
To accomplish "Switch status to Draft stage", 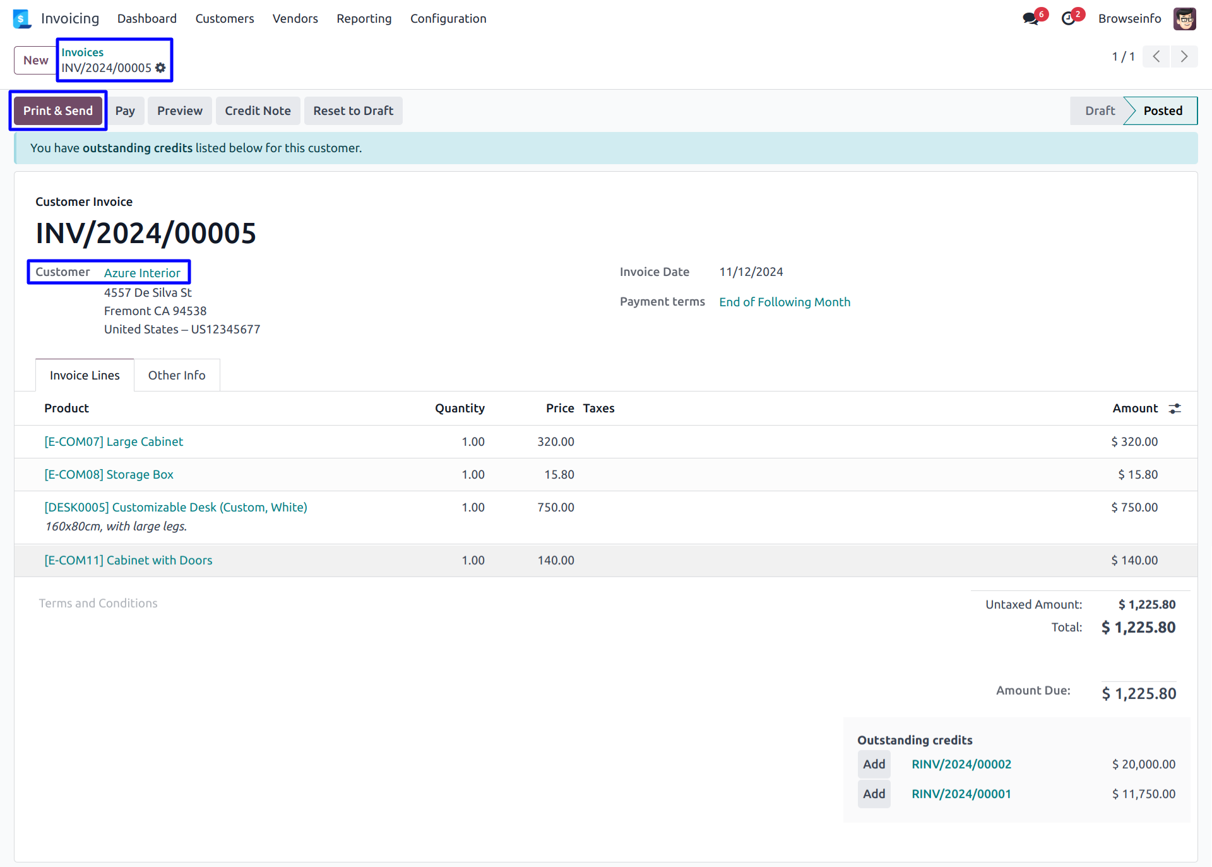I will (1100, 111).
